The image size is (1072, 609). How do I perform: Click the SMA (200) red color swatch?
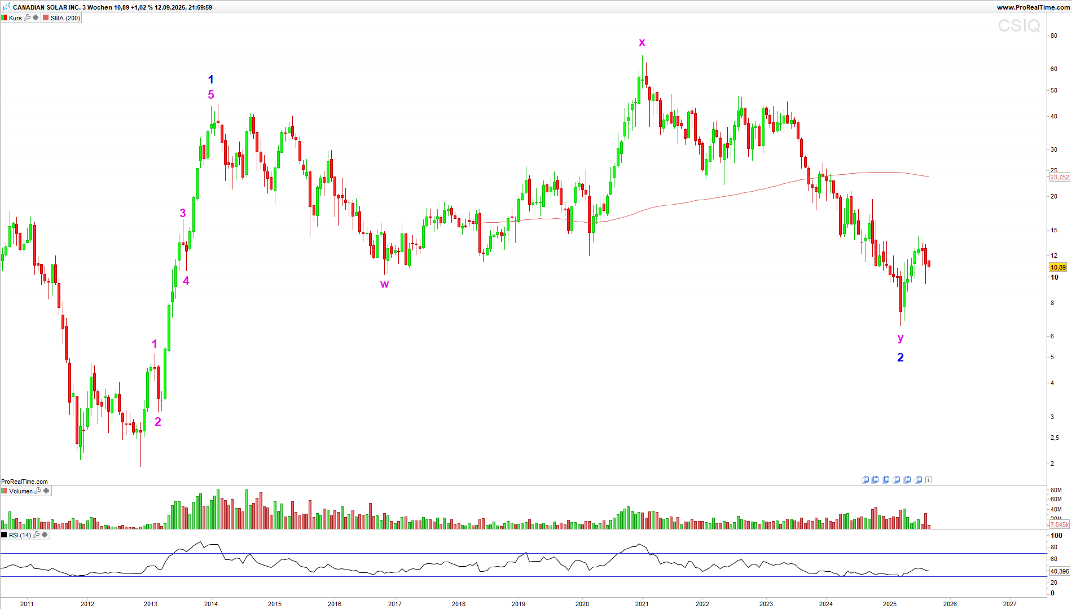click(x=46, y=18)
